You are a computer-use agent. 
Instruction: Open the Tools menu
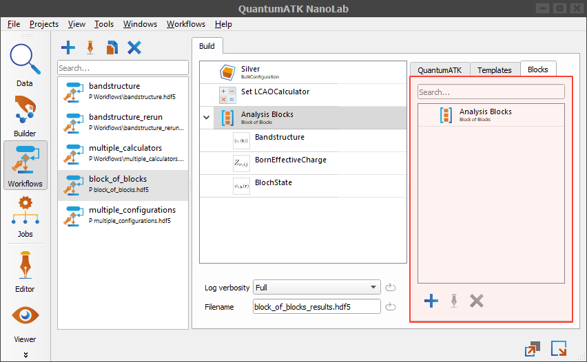point(104,24)
